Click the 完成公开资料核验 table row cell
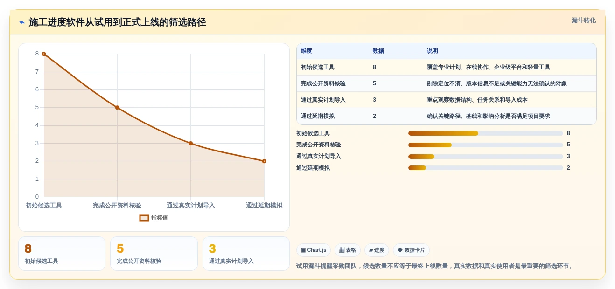Image resolution: width=615 pixels, height=289 pixels. [323, 84]
